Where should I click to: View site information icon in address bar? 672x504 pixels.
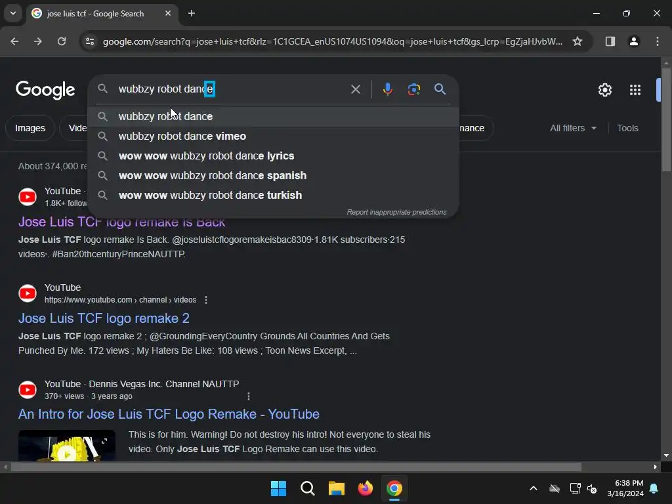(90, 41)
